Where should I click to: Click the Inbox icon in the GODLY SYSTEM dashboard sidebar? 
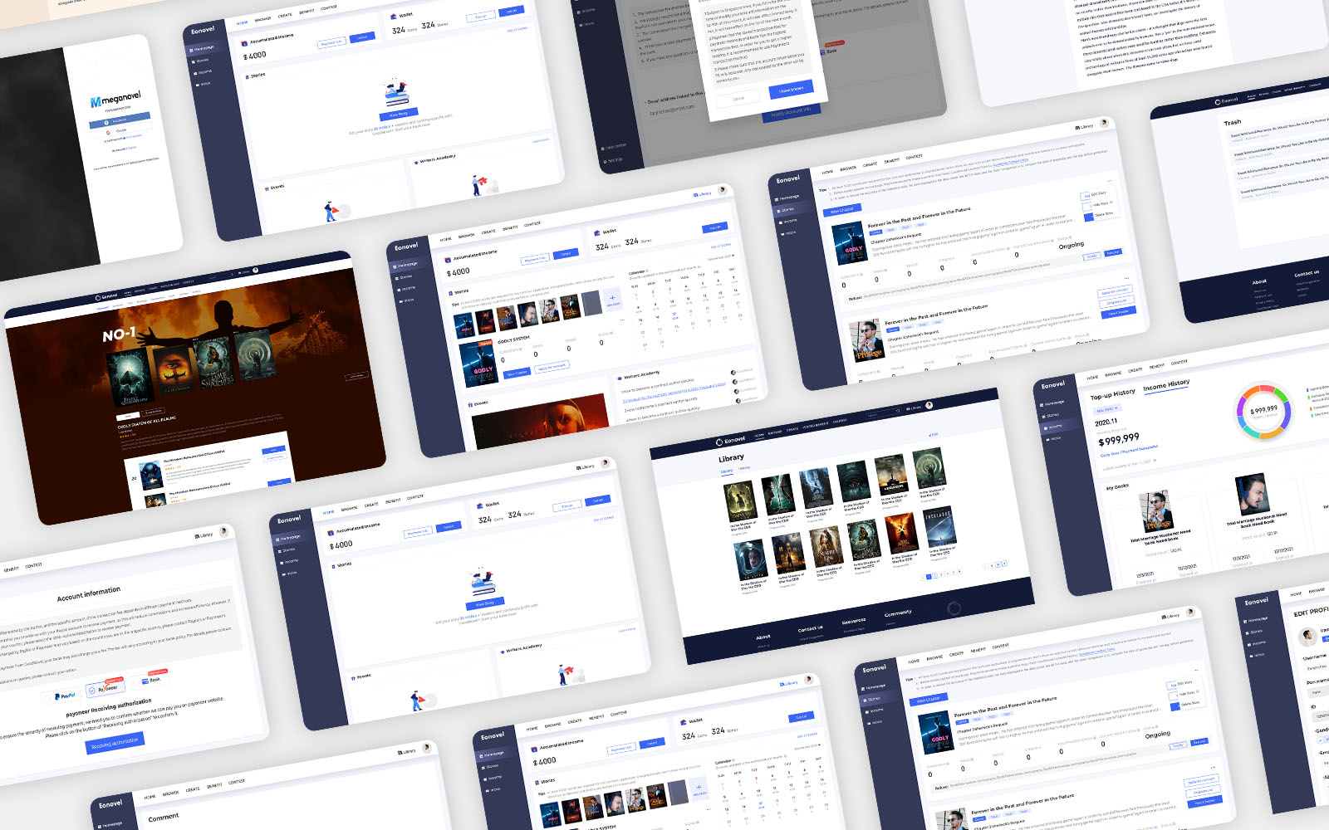[401, 301]
